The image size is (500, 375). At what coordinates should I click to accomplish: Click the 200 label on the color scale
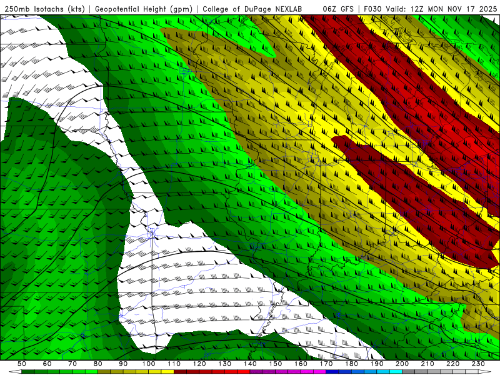coord(402,364)
